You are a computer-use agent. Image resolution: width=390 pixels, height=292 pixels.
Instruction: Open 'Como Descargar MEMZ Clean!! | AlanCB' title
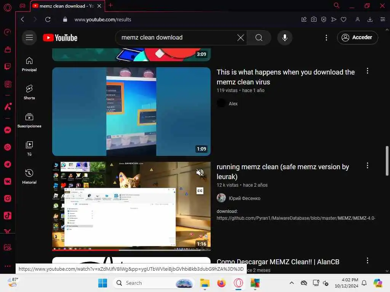click(278, 262)
